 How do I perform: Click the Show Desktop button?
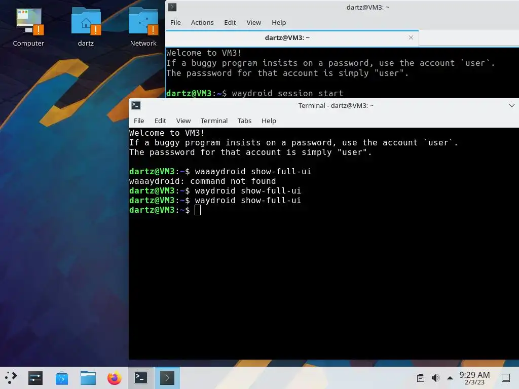pyautogui.click(x=506, y=378)
